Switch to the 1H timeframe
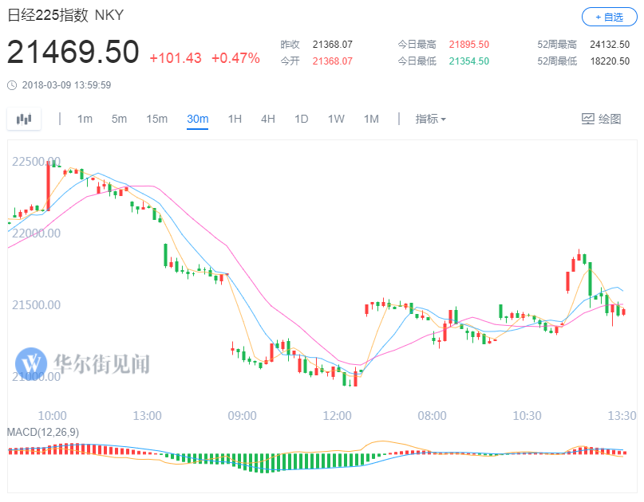644x502 pixels. (235, 119)
